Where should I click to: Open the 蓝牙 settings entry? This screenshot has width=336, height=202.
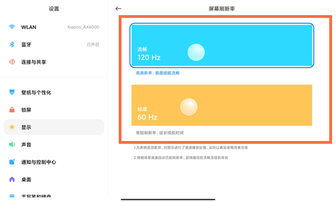[x=54, y=44]
